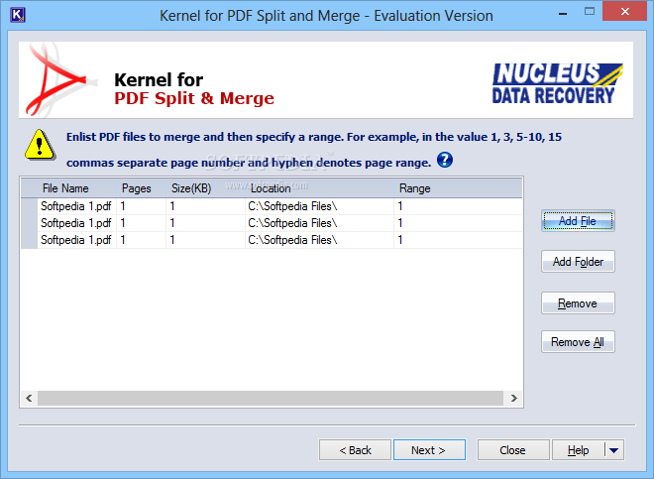Click the Range cell in the third row

pos(458,240)
